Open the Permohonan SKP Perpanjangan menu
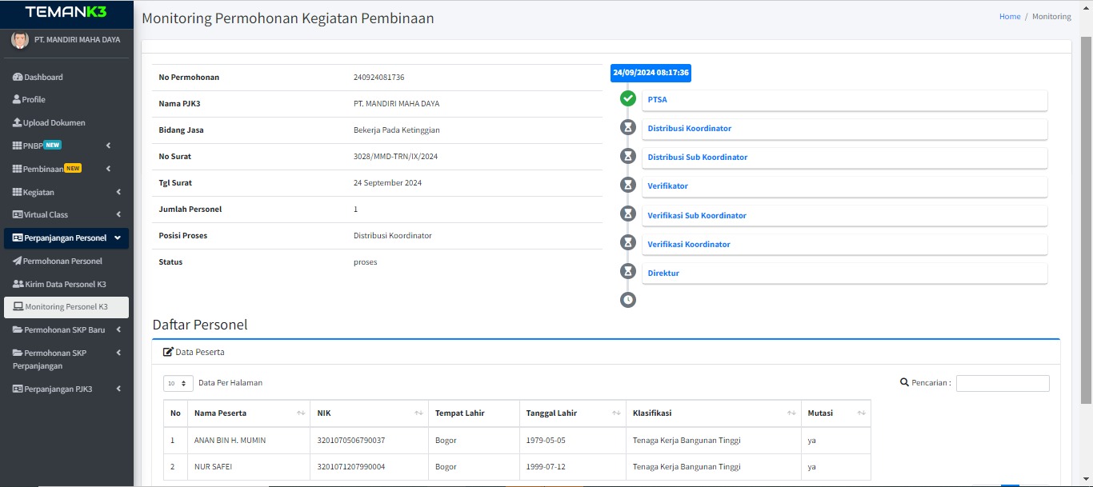The height and width of the screenshot is (487, 1093). 66,359
